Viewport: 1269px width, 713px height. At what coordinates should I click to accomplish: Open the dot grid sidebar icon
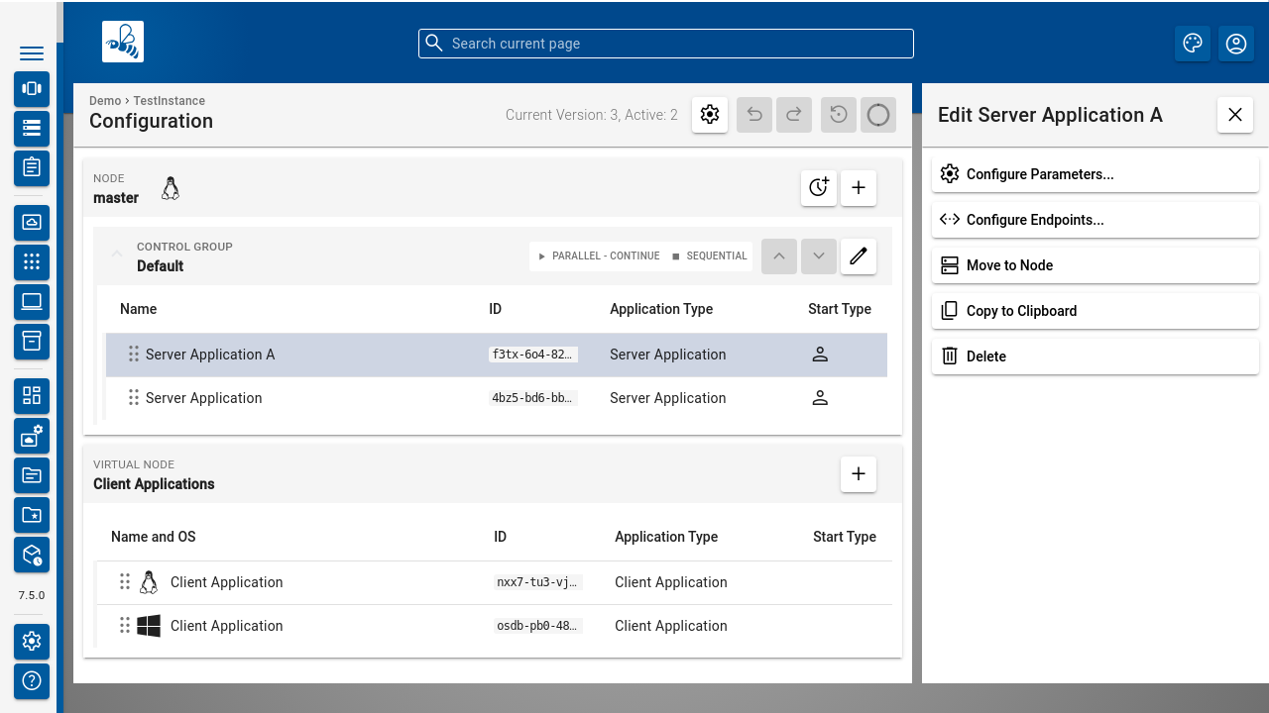coord(32,261)
